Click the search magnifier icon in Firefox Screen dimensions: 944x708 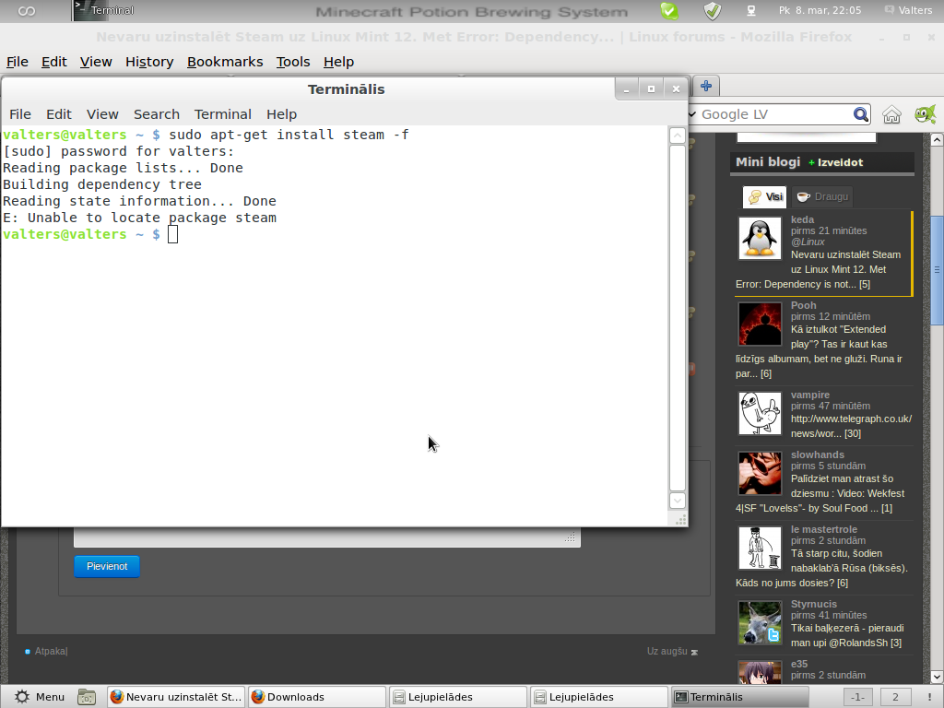click(860, 114)
